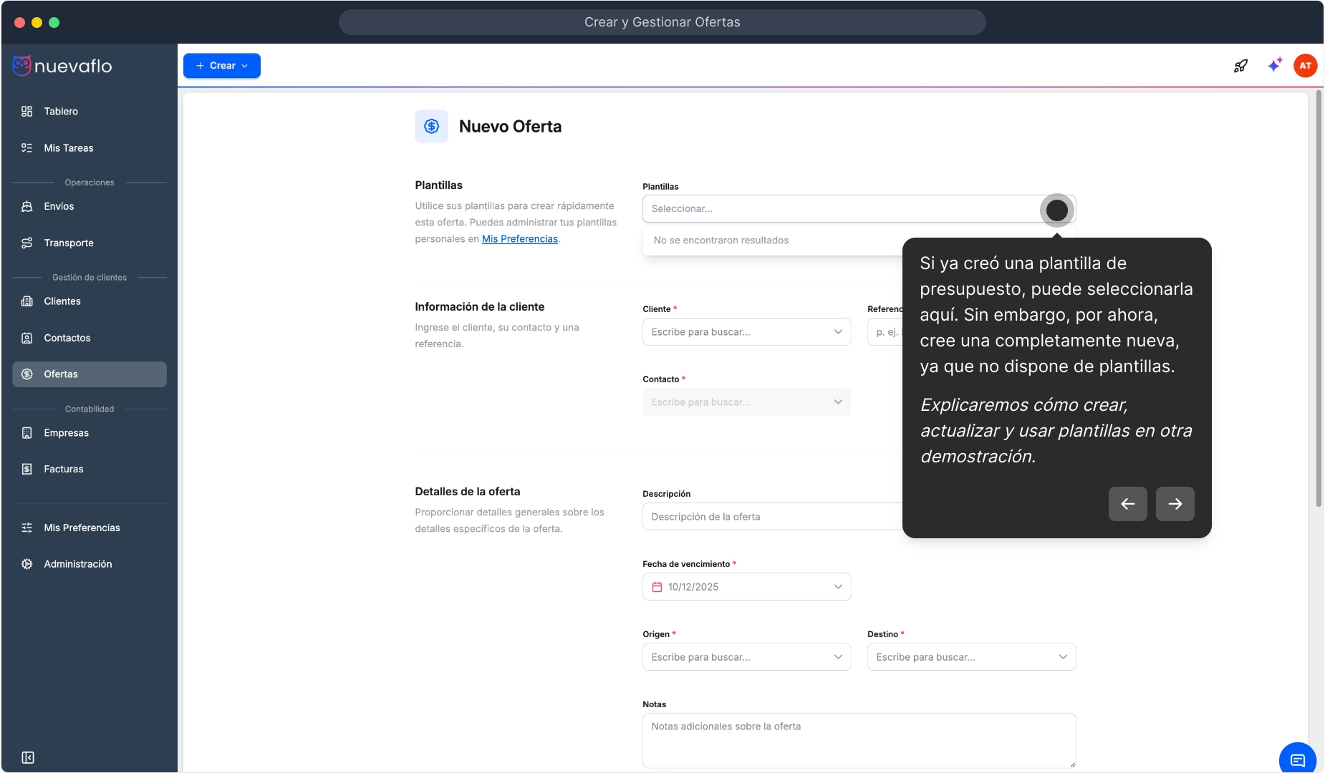This screenshot has height=773, width=1325.
Task: Open Administración from the sidebar
Action: coord(78,564)
